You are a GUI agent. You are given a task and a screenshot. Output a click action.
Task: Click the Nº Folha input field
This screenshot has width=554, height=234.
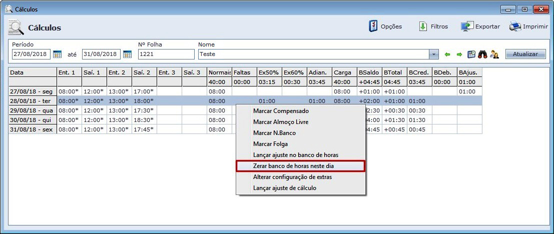click(166, 54)
